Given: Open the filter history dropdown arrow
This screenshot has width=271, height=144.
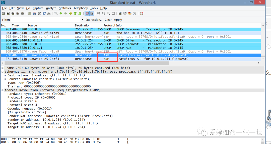Looking at the screenshot, I should point(82,20).
